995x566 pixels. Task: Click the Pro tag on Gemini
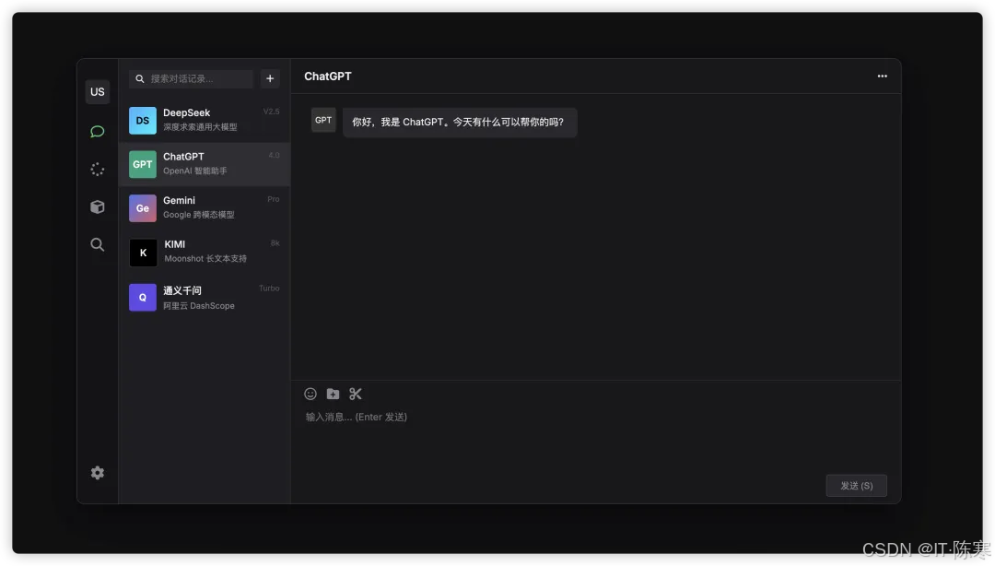point(274,199)
